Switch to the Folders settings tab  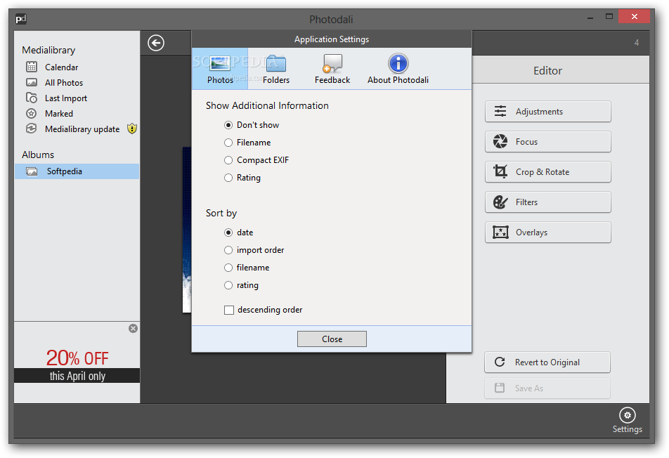[276, 69]
